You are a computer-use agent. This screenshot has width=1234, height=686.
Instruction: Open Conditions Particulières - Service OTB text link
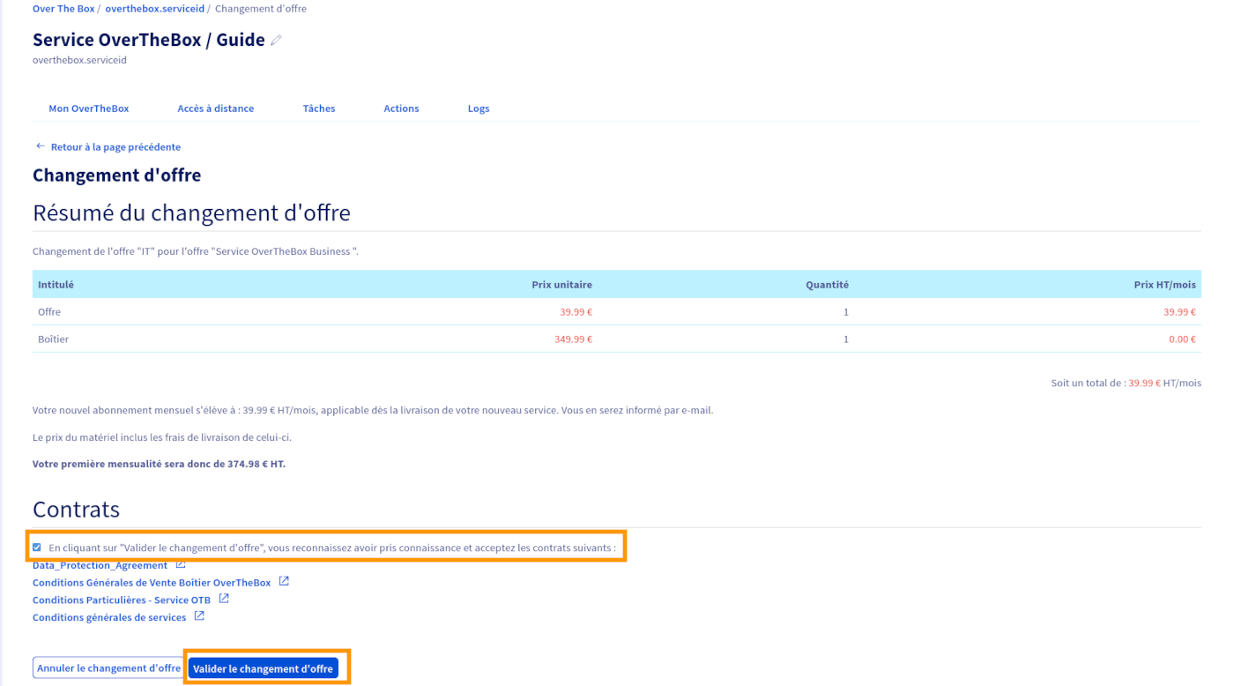tap(122, 600)
